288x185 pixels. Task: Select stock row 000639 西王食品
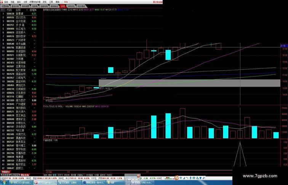19,115
